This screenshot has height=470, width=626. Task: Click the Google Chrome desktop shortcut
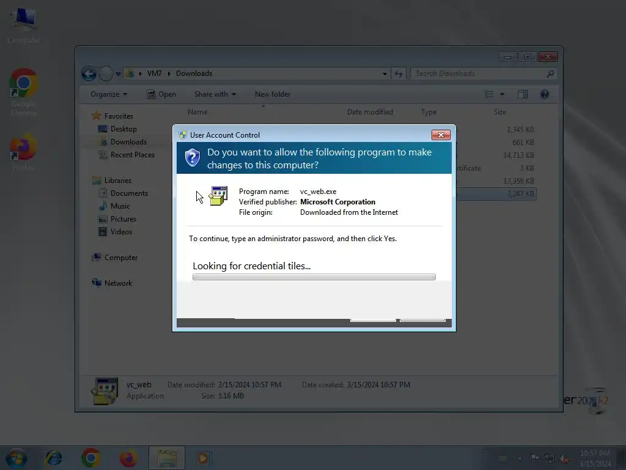tap(24, 92)
